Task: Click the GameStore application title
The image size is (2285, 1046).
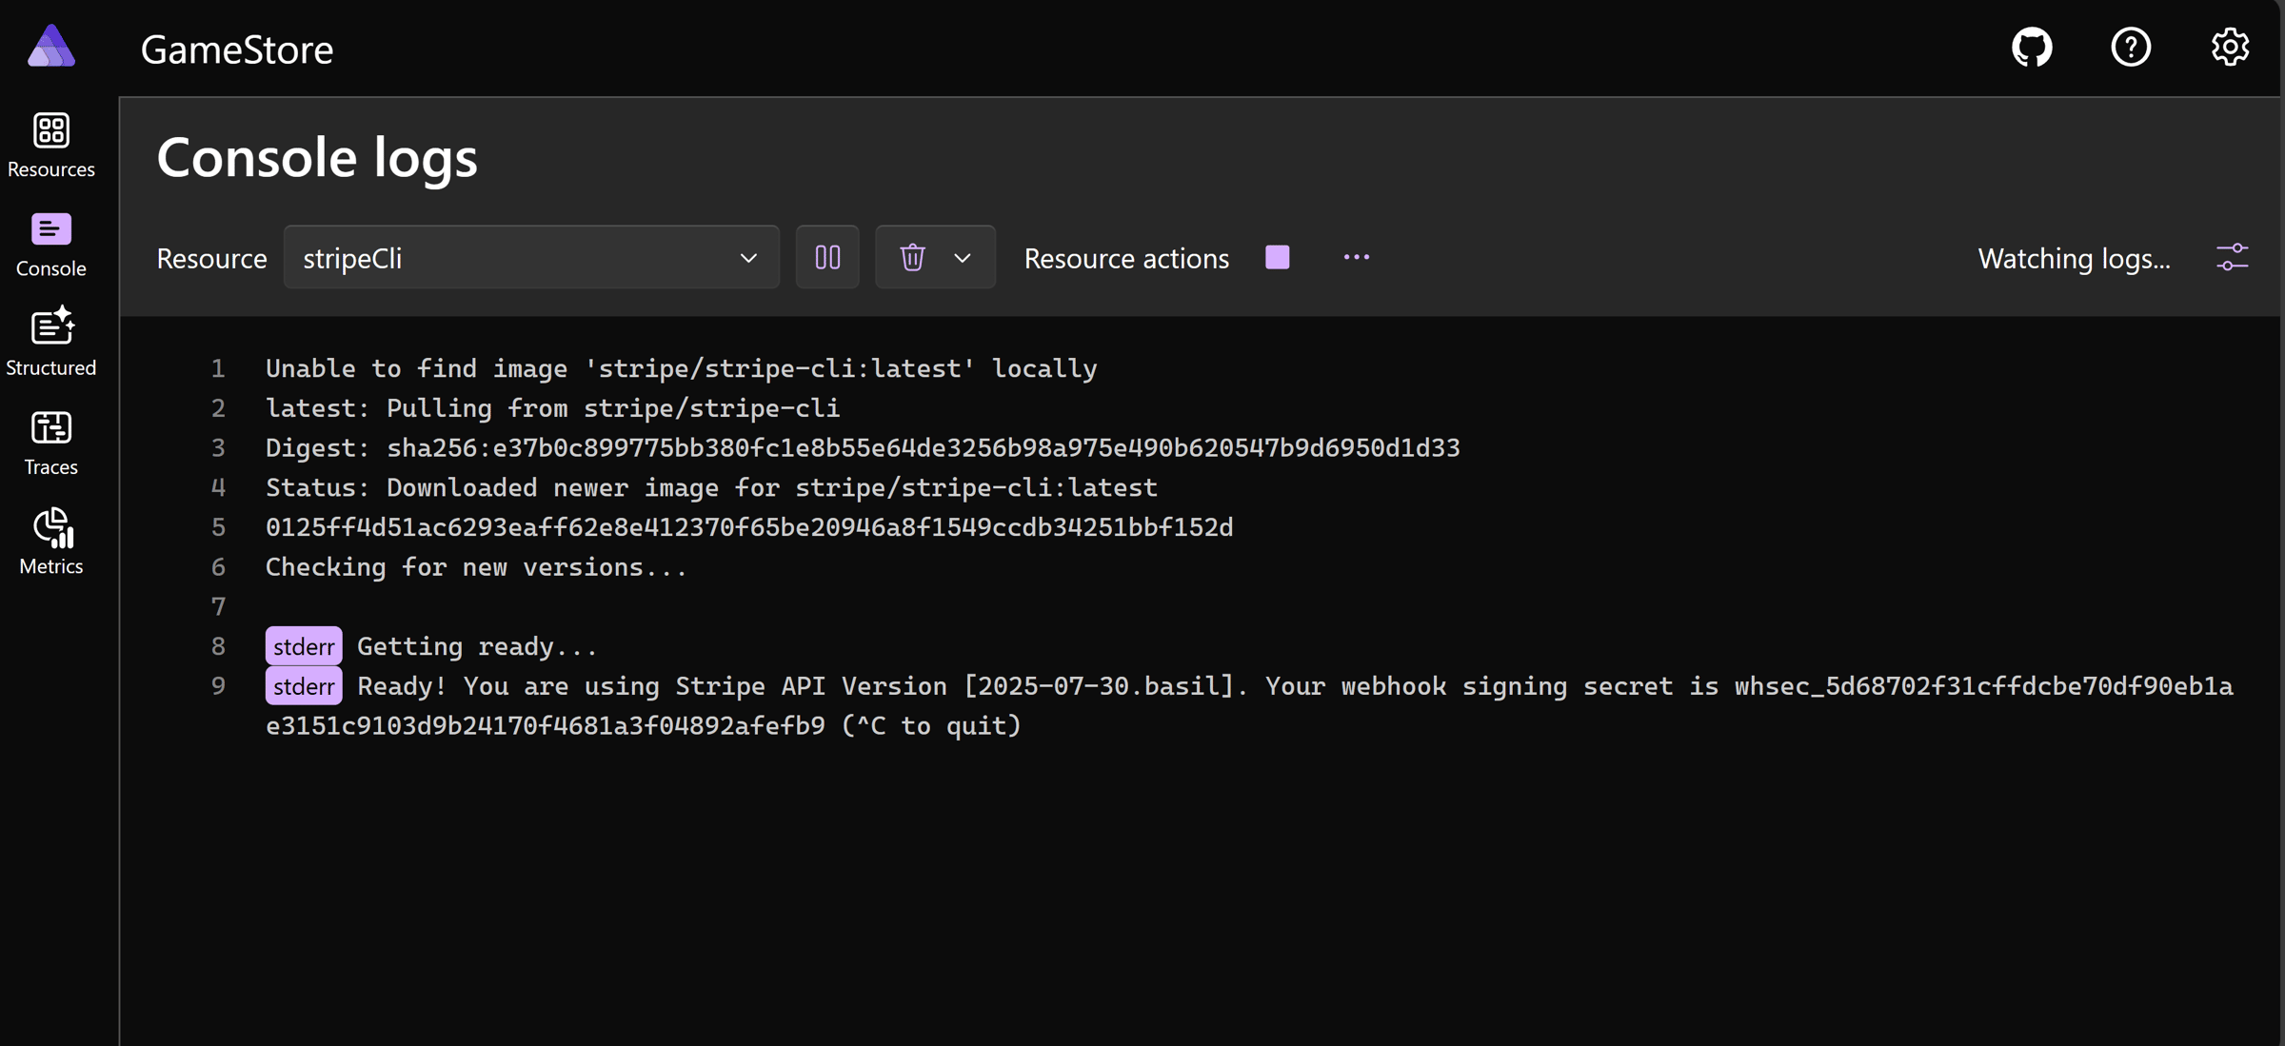Action: coord(237,49)
